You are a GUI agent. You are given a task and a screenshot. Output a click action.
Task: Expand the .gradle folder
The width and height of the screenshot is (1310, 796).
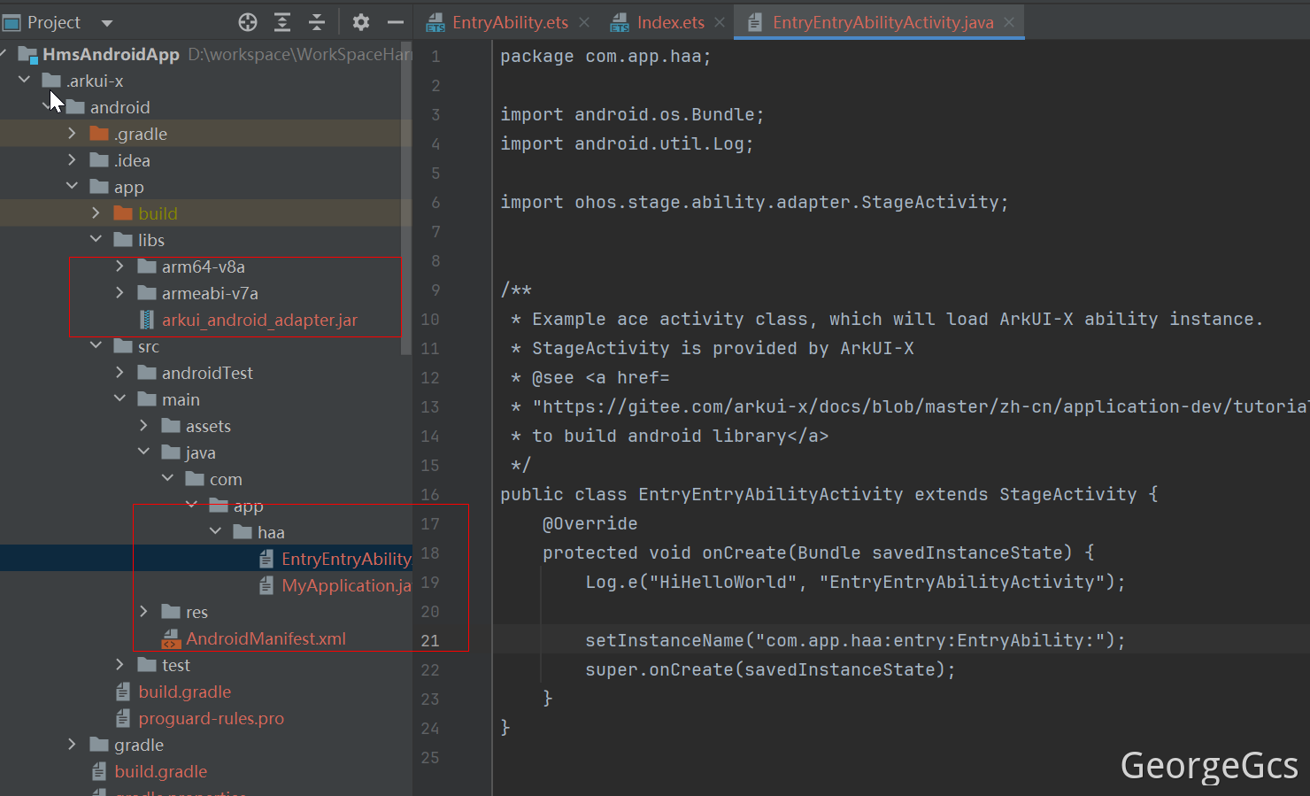(73, 134)
